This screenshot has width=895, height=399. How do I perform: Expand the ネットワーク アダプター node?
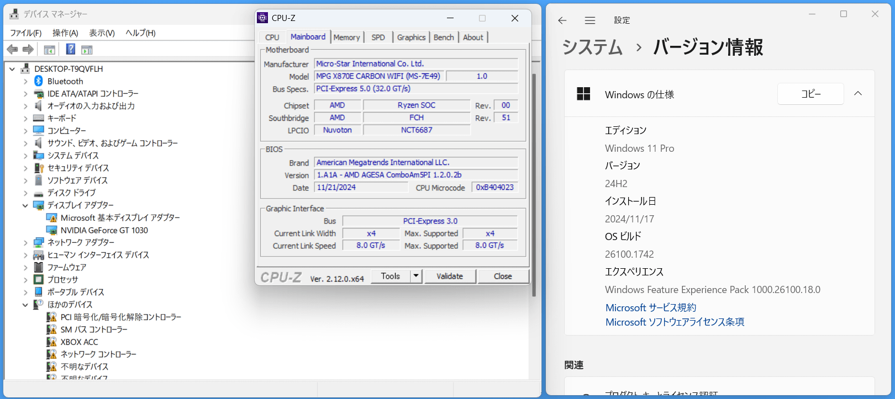(25, 242)
